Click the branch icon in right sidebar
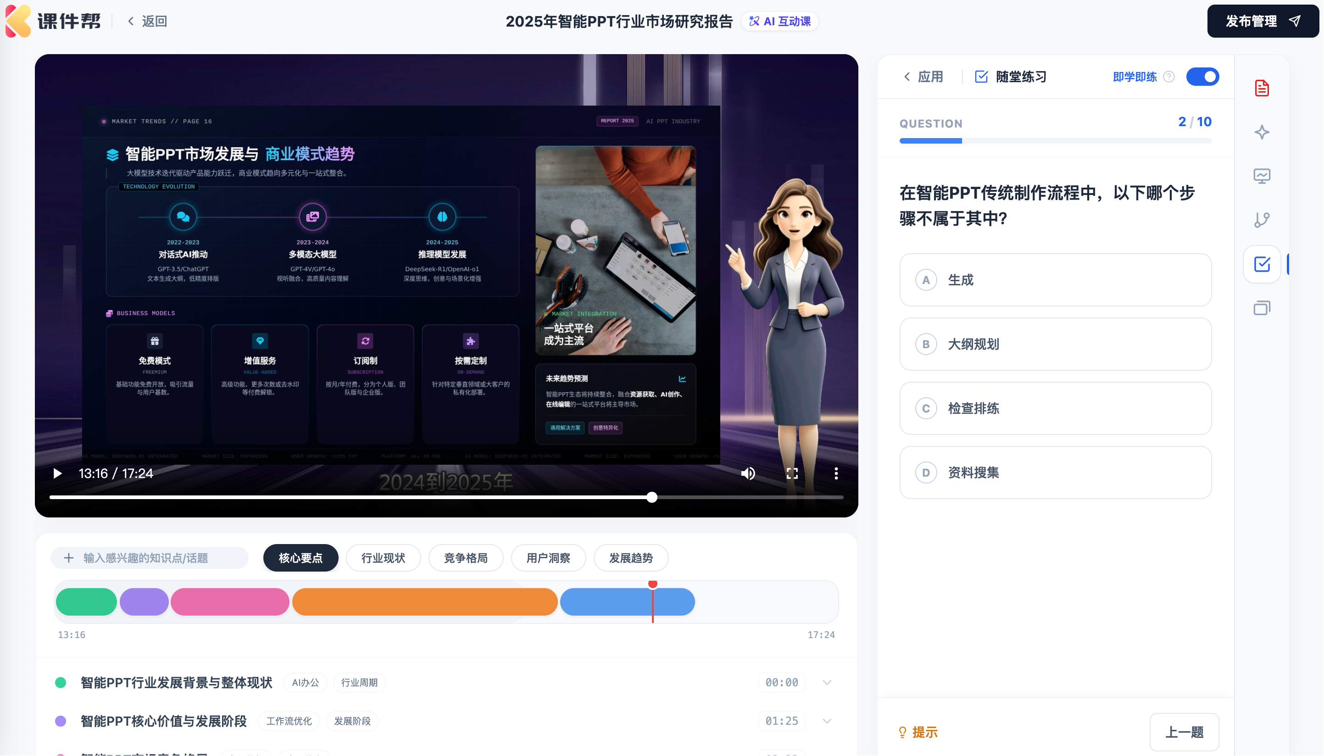Viewport: 1324px width, 756px height. coord(1261,220)
